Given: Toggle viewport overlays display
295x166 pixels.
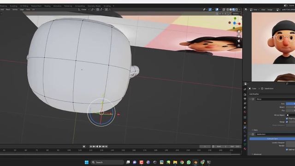Looking at the screenshot, I should [217, 9].
